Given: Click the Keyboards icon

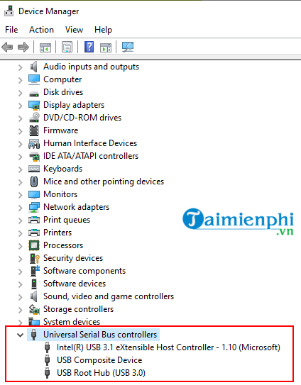Looking at the screenshot, I should tap(34, 169).
